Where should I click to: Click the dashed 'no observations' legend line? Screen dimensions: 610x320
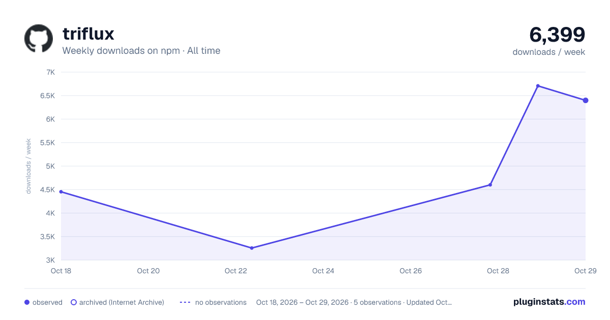pos(185,302)
